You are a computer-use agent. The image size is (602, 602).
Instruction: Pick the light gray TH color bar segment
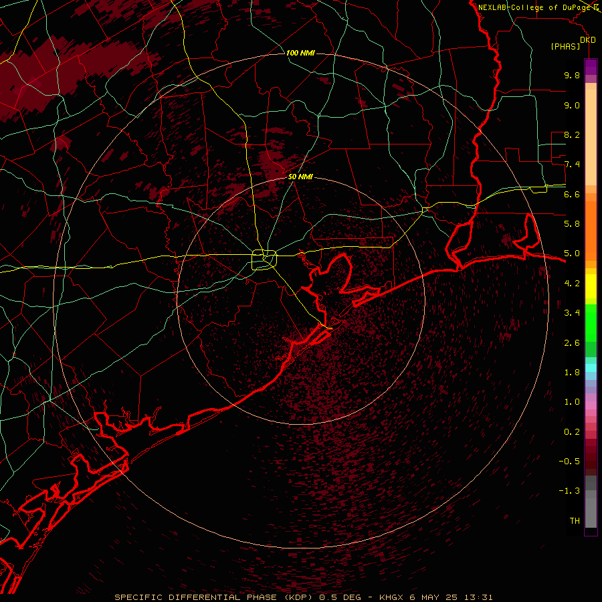click(x=591, y=513)
